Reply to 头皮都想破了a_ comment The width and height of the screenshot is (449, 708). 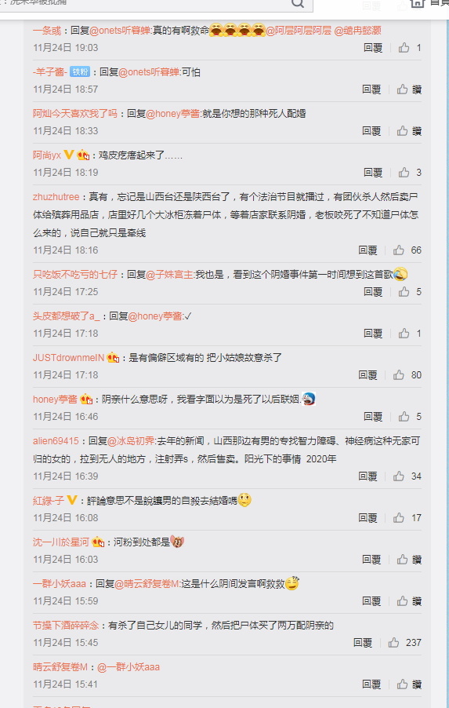(x=373, y=334)
